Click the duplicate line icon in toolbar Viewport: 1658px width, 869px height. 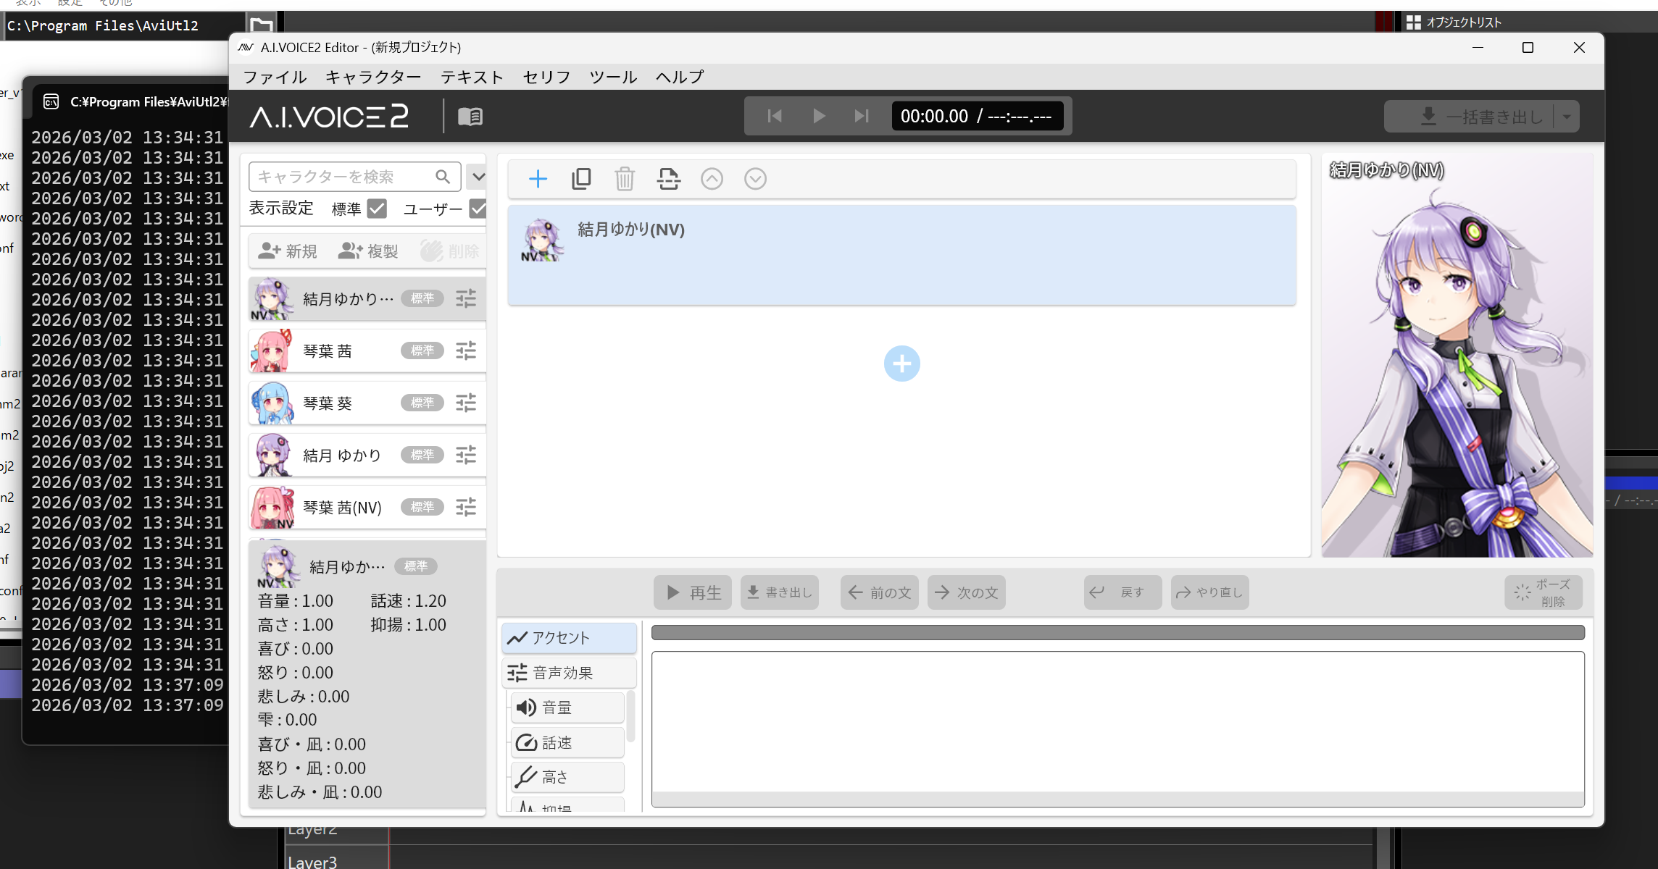[x=581, y=179]
